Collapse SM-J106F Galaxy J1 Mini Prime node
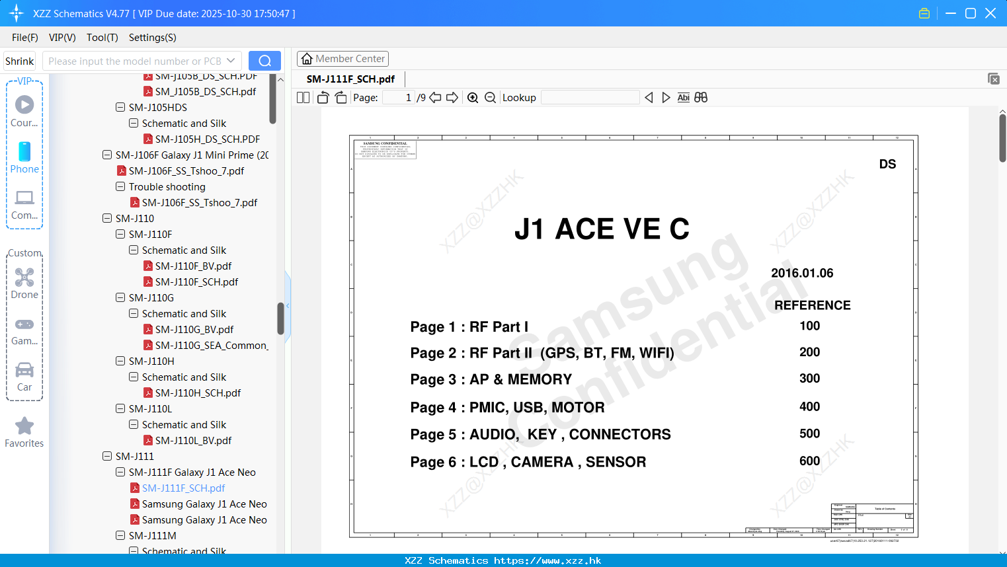 pos(107,155)
